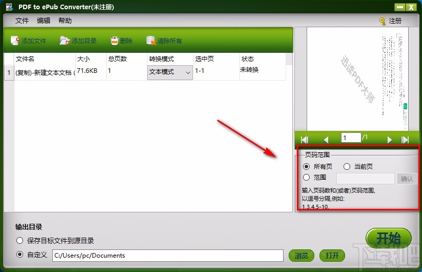Screen dimensions: 422x272
Task: Click the 转换模式 column header
Action: click(170, 59)
